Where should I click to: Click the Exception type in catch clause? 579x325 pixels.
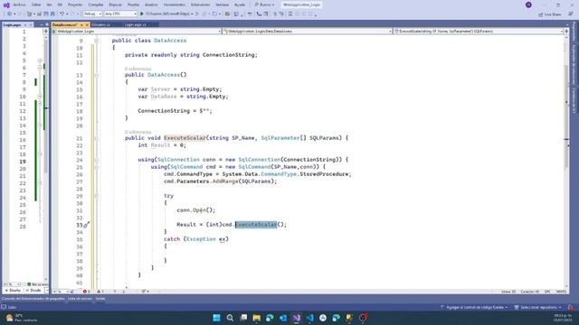(201, 239)
